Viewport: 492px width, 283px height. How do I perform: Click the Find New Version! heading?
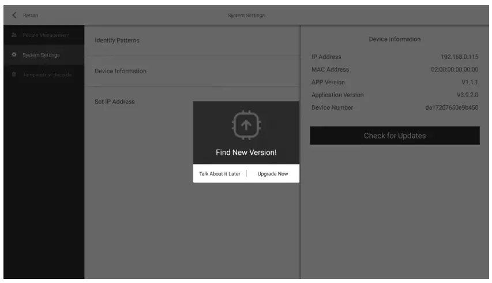click(x=246, y=152)
